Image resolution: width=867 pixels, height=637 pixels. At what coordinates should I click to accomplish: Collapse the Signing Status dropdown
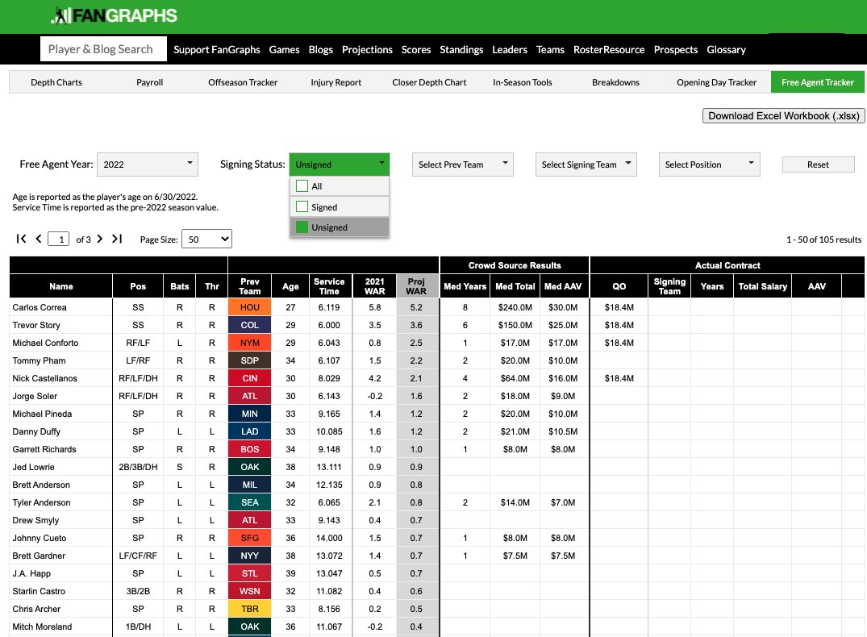[340, 164]
